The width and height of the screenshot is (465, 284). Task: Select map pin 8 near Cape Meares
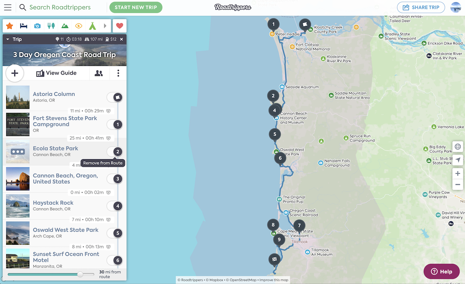coord(273,225)
